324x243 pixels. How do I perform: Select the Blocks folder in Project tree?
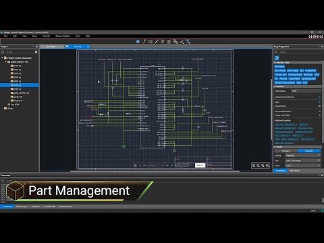pos(9,108)
